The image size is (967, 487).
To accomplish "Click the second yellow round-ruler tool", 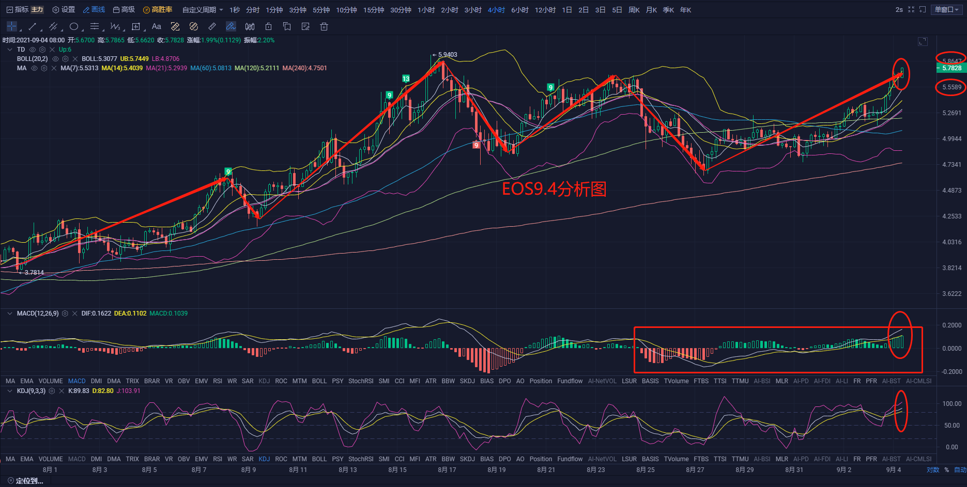I will 194,26.
